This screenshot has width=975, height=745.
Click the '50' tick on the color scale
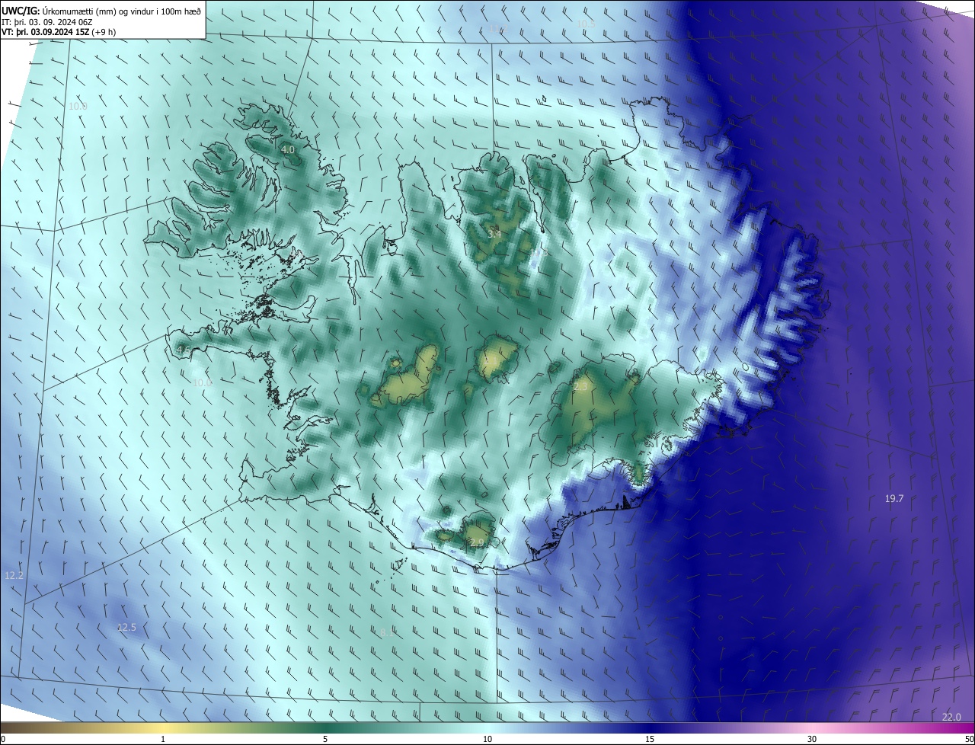tap(969, 739)
